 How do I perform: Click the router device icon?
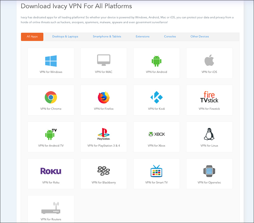51,208
